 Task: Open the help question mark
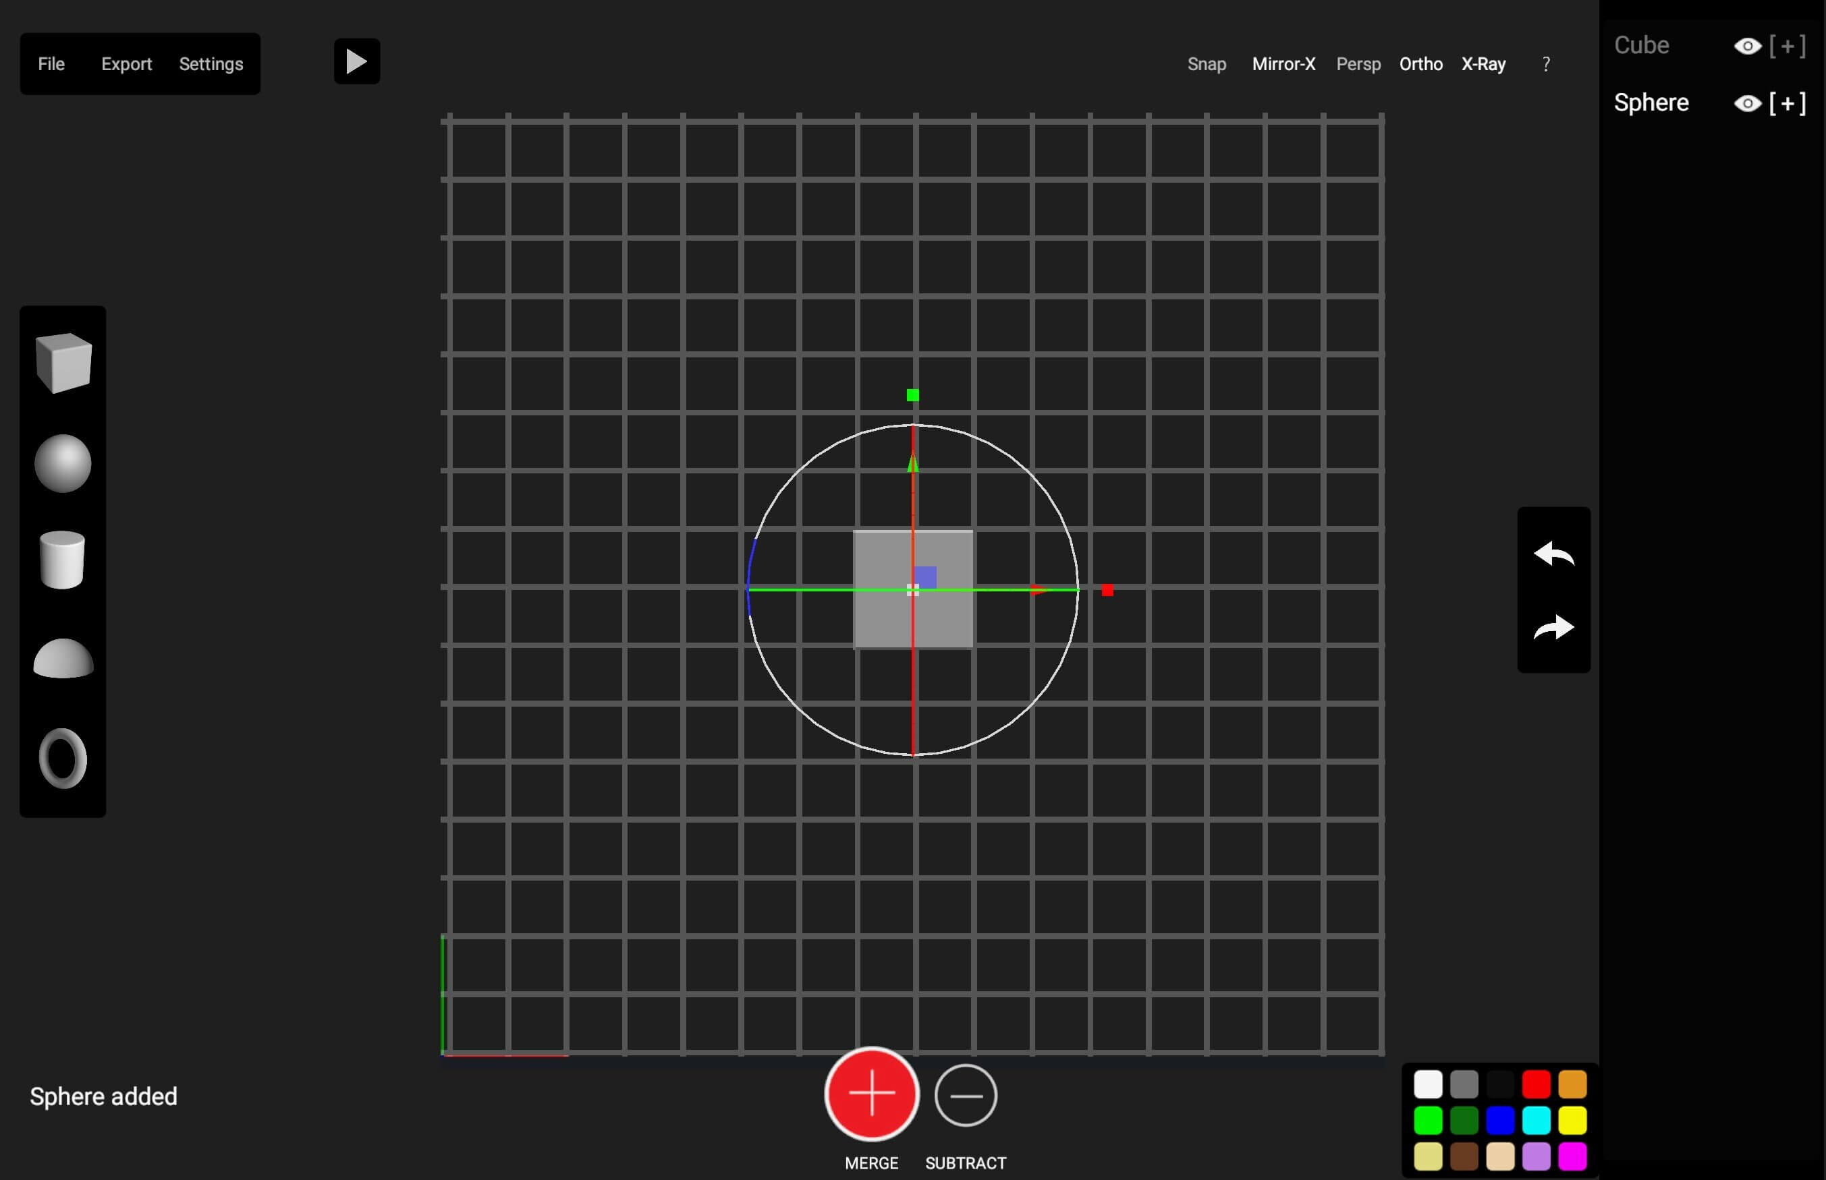[1546, 64]
